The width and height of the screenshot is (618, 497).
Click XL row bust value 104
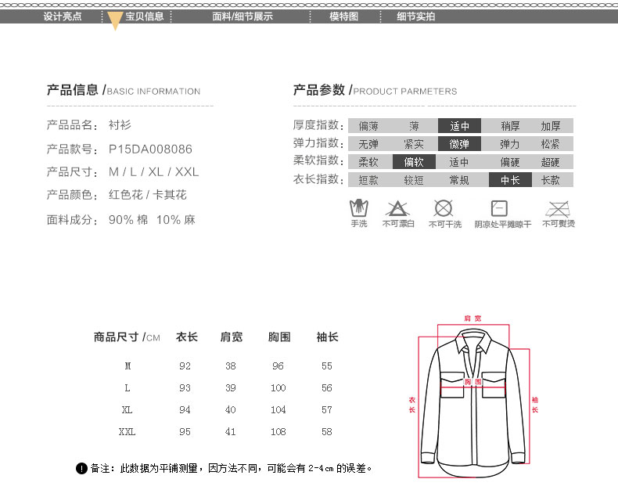pos(278,410)
